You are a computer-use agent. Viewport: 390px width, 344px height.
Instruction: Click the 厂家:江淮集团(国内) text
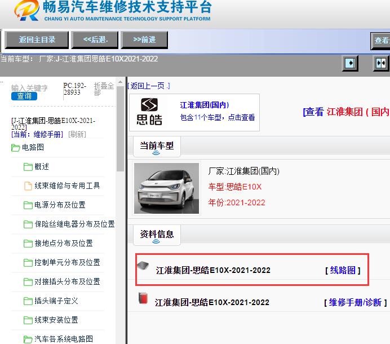pyautogui.click(x=243, y=171)
